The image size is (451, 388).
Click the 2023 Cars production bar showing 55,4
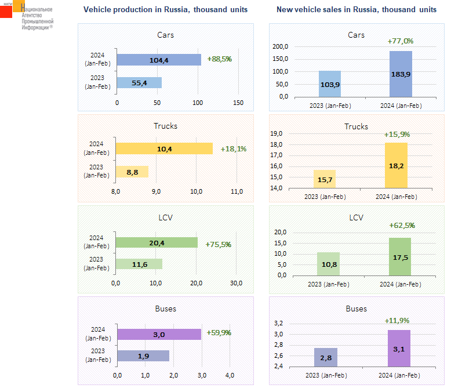click(x=139, y=83)
